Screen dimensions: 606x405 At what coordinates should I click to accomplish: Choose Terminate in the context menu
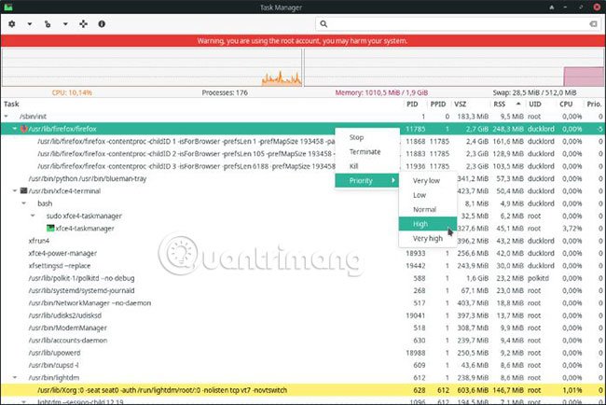367,151
